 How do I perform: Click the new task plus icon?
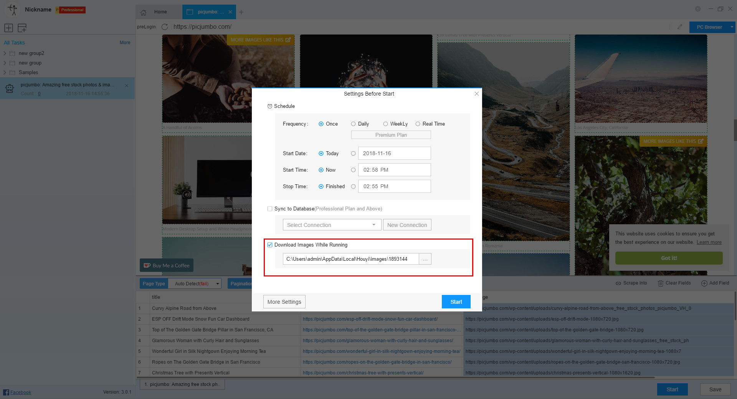tap(8, 28)
